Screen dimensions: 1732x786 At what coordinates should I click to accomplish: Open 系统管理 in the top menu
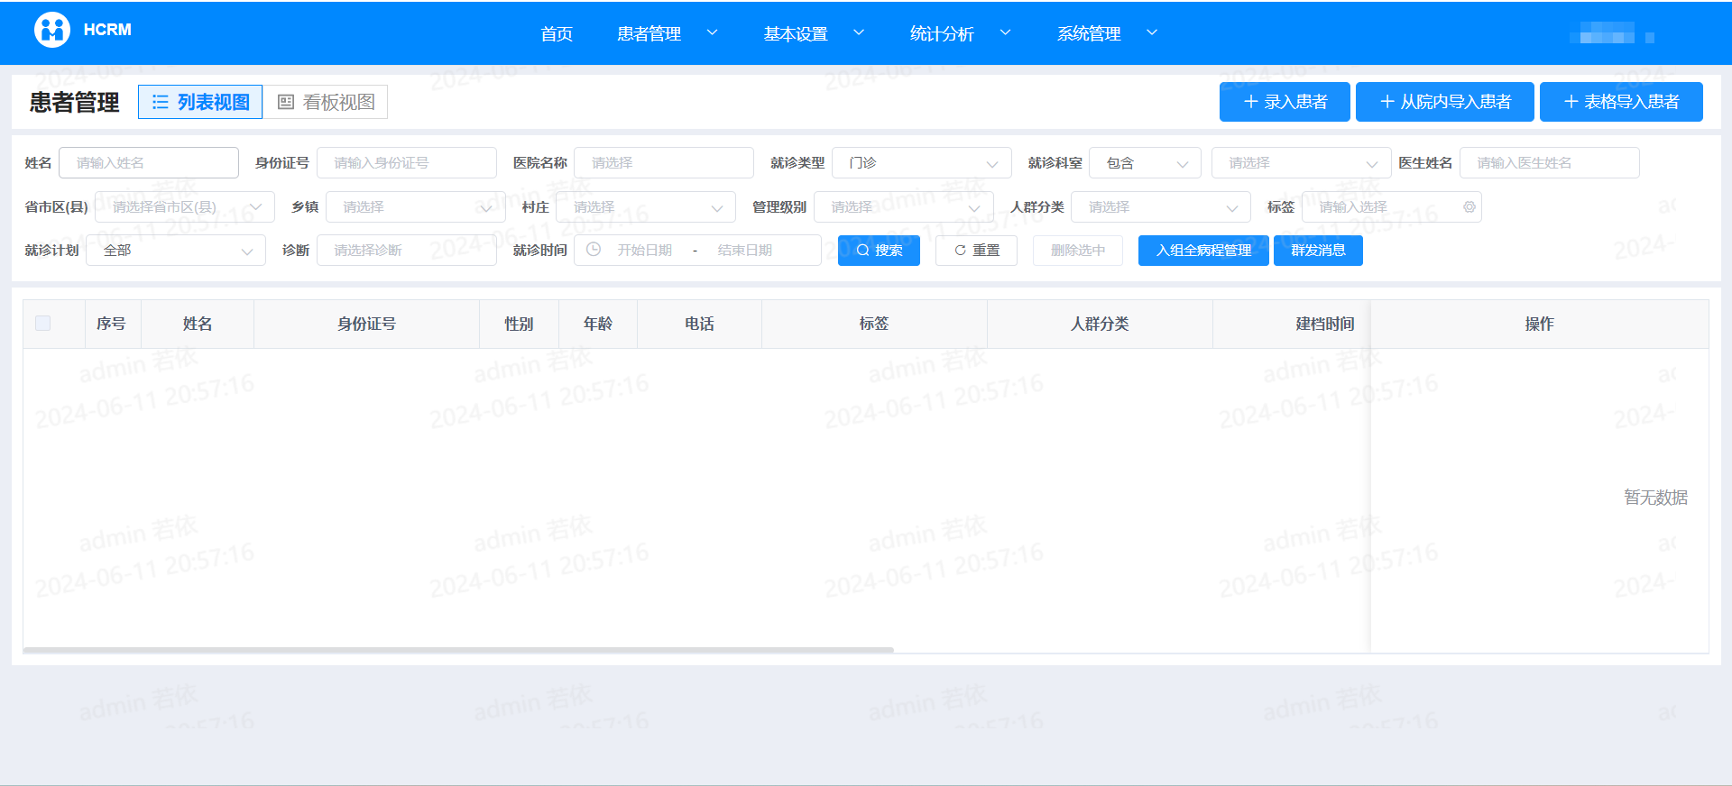tap(1089, 33)
